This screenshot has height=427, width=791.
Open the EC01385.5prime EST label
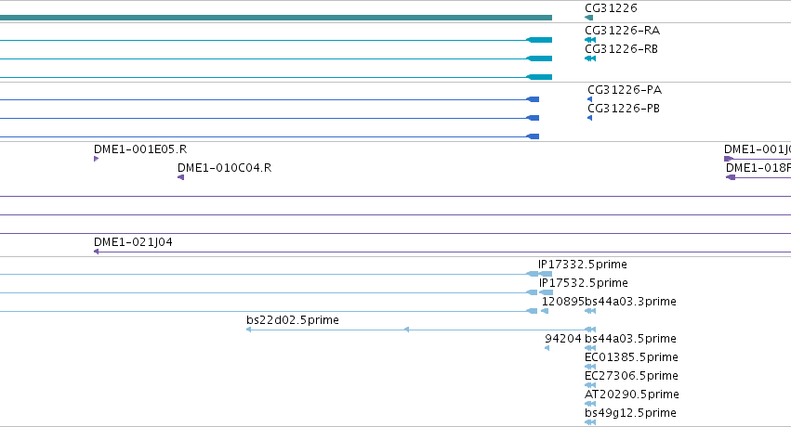[631, 357]
